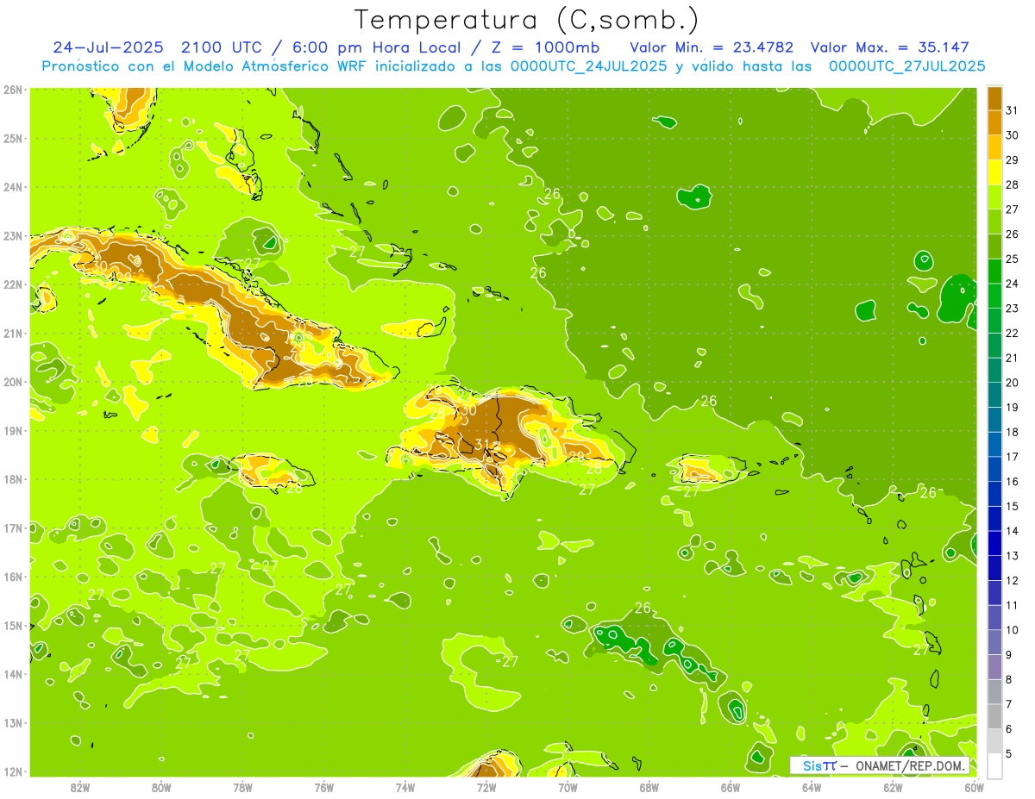Click the '25N' latitude axis label

click(13, 138)
